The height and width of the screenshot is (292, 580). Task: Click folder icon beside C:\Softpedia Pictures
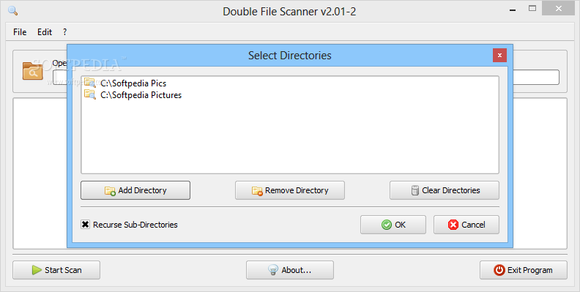[x=90, y=94]
